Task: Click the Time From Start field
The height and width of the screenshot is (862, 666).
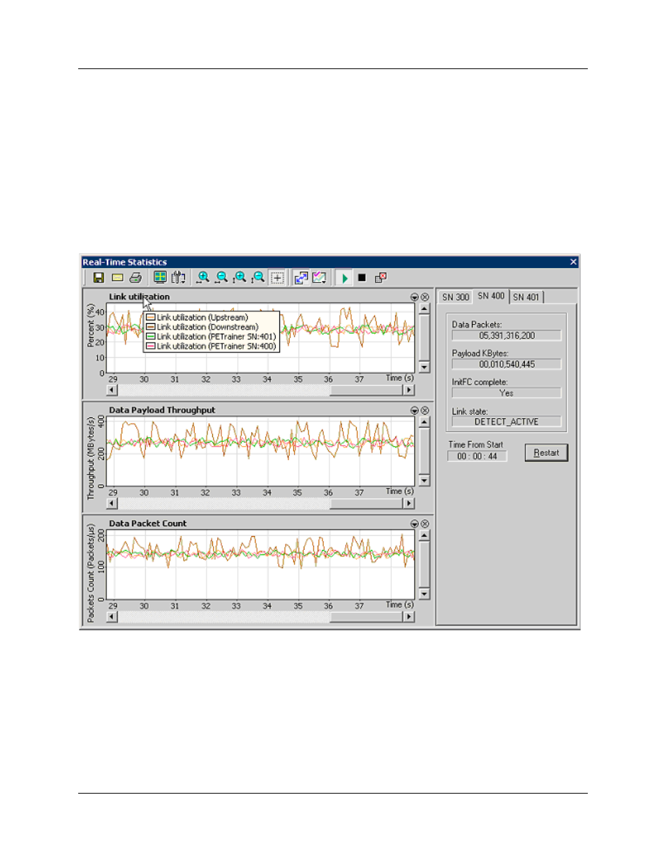Action: [x=478, y=456]
